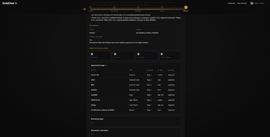
Task: Click the Human Decision Ledger heading
Action: coord(99,48)
